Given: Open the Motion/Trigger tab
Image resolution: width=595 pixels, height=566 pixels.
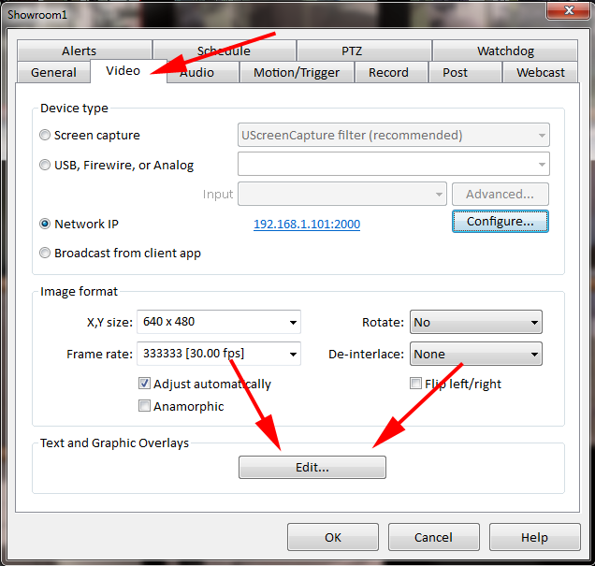Looking at the screenshot, I should 297,73.
